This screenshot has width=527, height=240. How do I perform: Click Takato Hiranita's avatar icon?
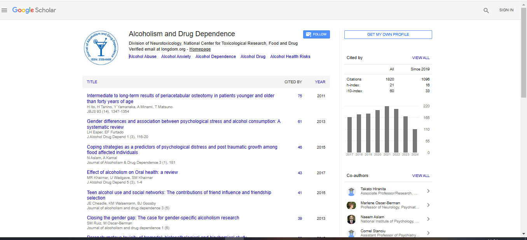pyautogui.click(x=351, y=191)
